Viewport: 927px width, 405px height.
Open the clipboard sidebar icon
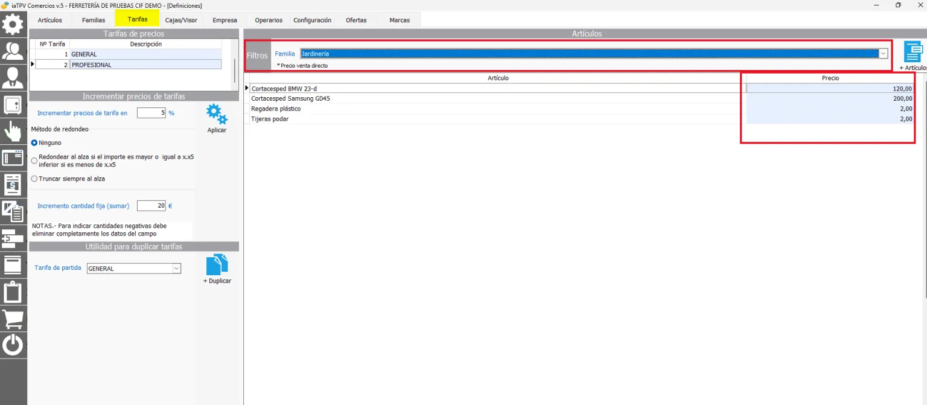coord(13,292)
